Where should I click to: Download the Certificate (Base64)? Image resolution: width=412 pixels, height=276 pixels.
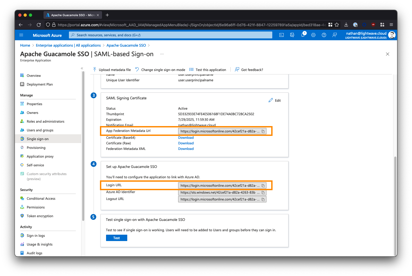click(186, 138)
